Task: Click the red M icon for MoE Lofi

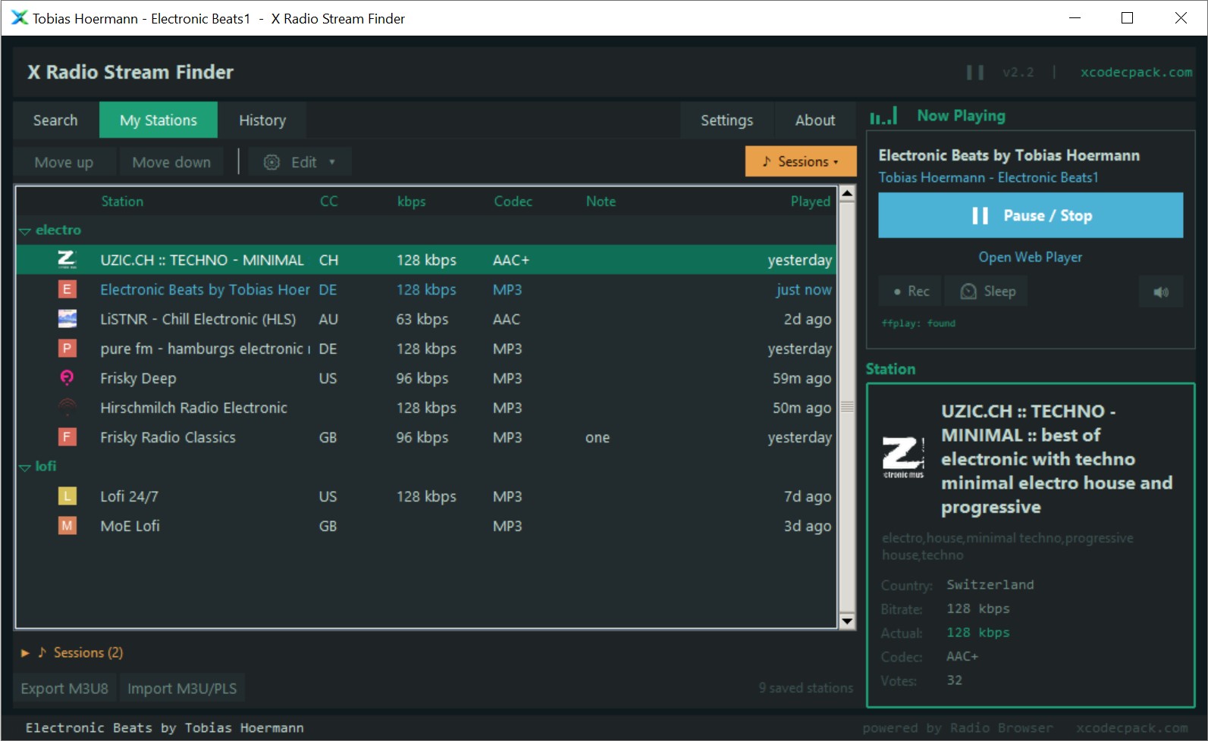Action: (x=67, y=526)
